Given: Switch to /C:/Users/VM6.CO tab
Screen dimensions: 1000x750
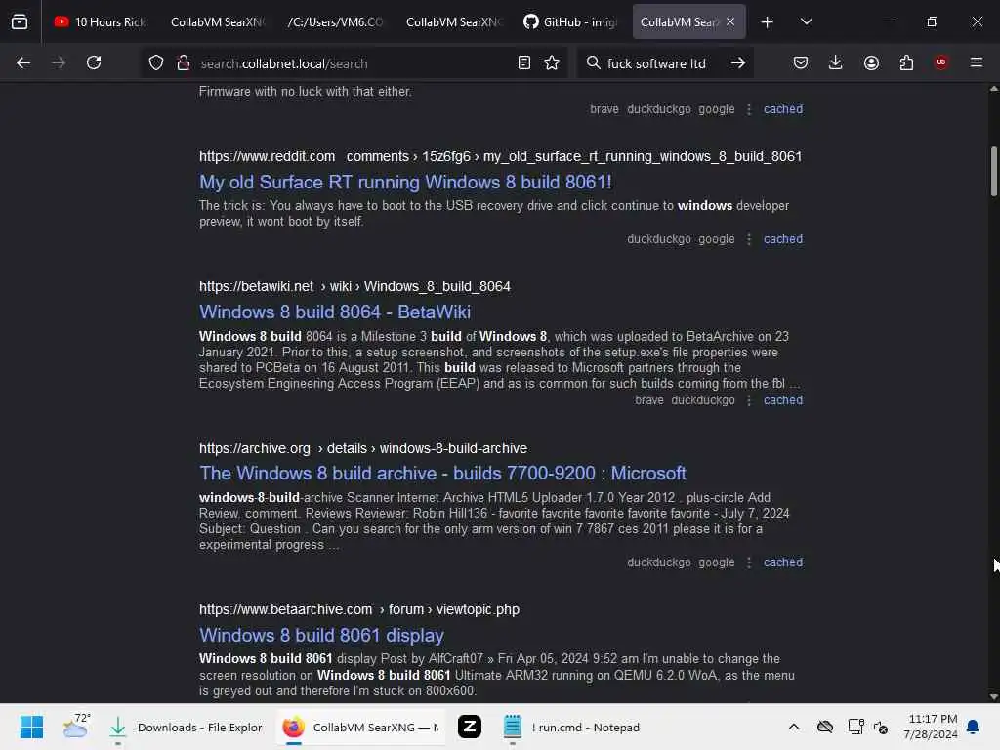Looking at the screenshot, I should point(335,21).
